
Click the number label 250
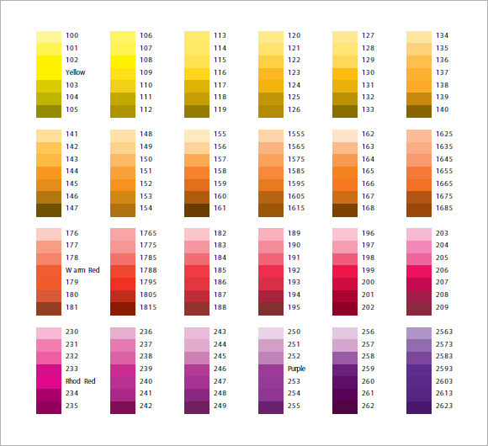pyautogui.click(x=294, y=332)
